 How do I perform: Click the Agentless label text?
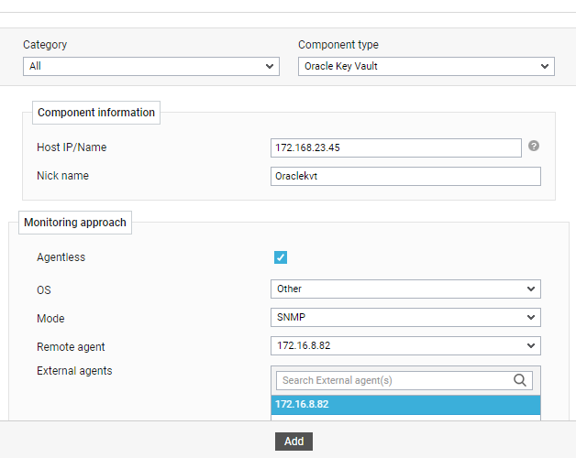click(x=61, y=257)
